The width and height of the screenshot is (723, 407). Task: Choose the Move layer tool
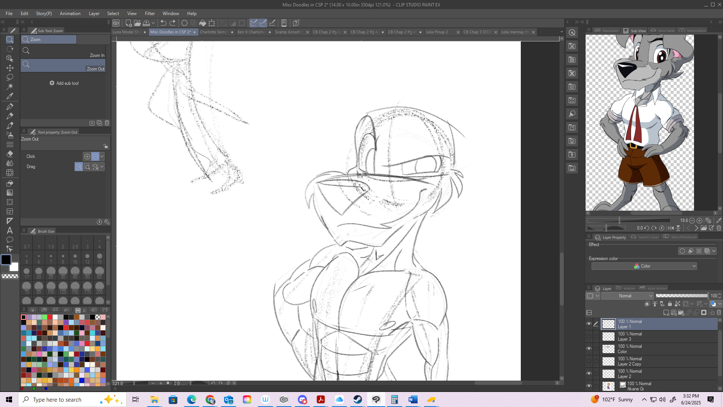10,68
